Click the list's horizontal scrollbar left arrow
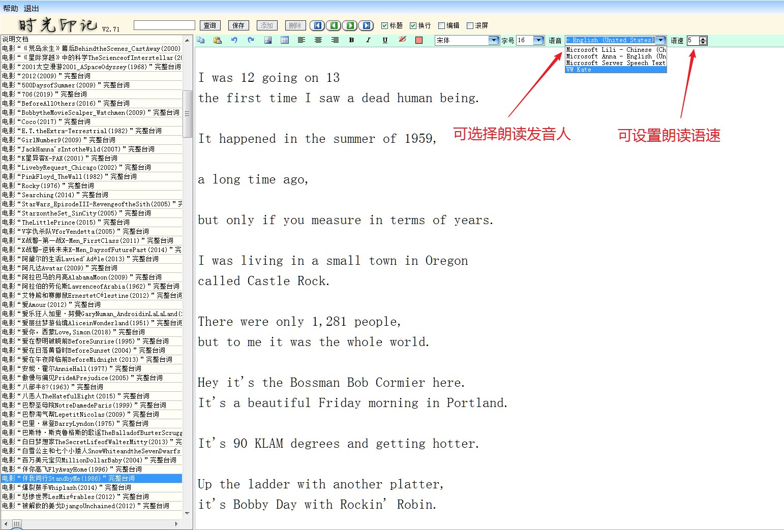The width and height of the screenshot is (784, 530). (x=6, y=523)
